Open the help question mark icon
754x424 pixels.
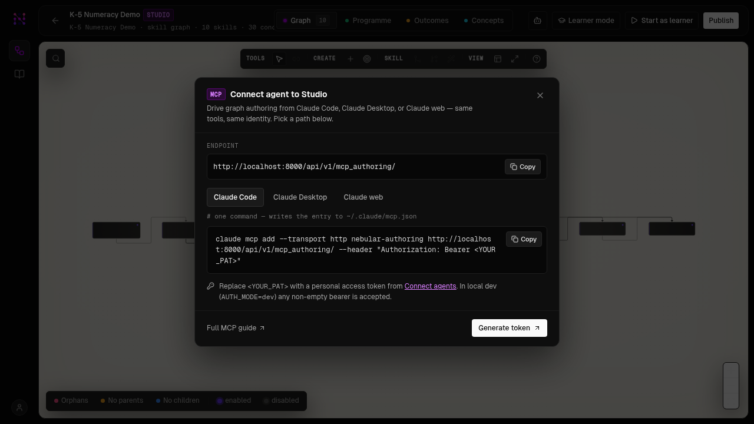(x=537, y=59)
